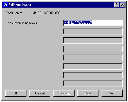Click the Edit Attributes title text

click(x=20, y=5)
